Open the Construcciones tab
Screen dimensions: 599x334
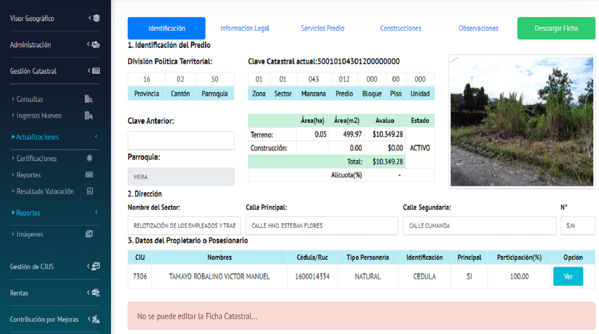coord(400,29)
